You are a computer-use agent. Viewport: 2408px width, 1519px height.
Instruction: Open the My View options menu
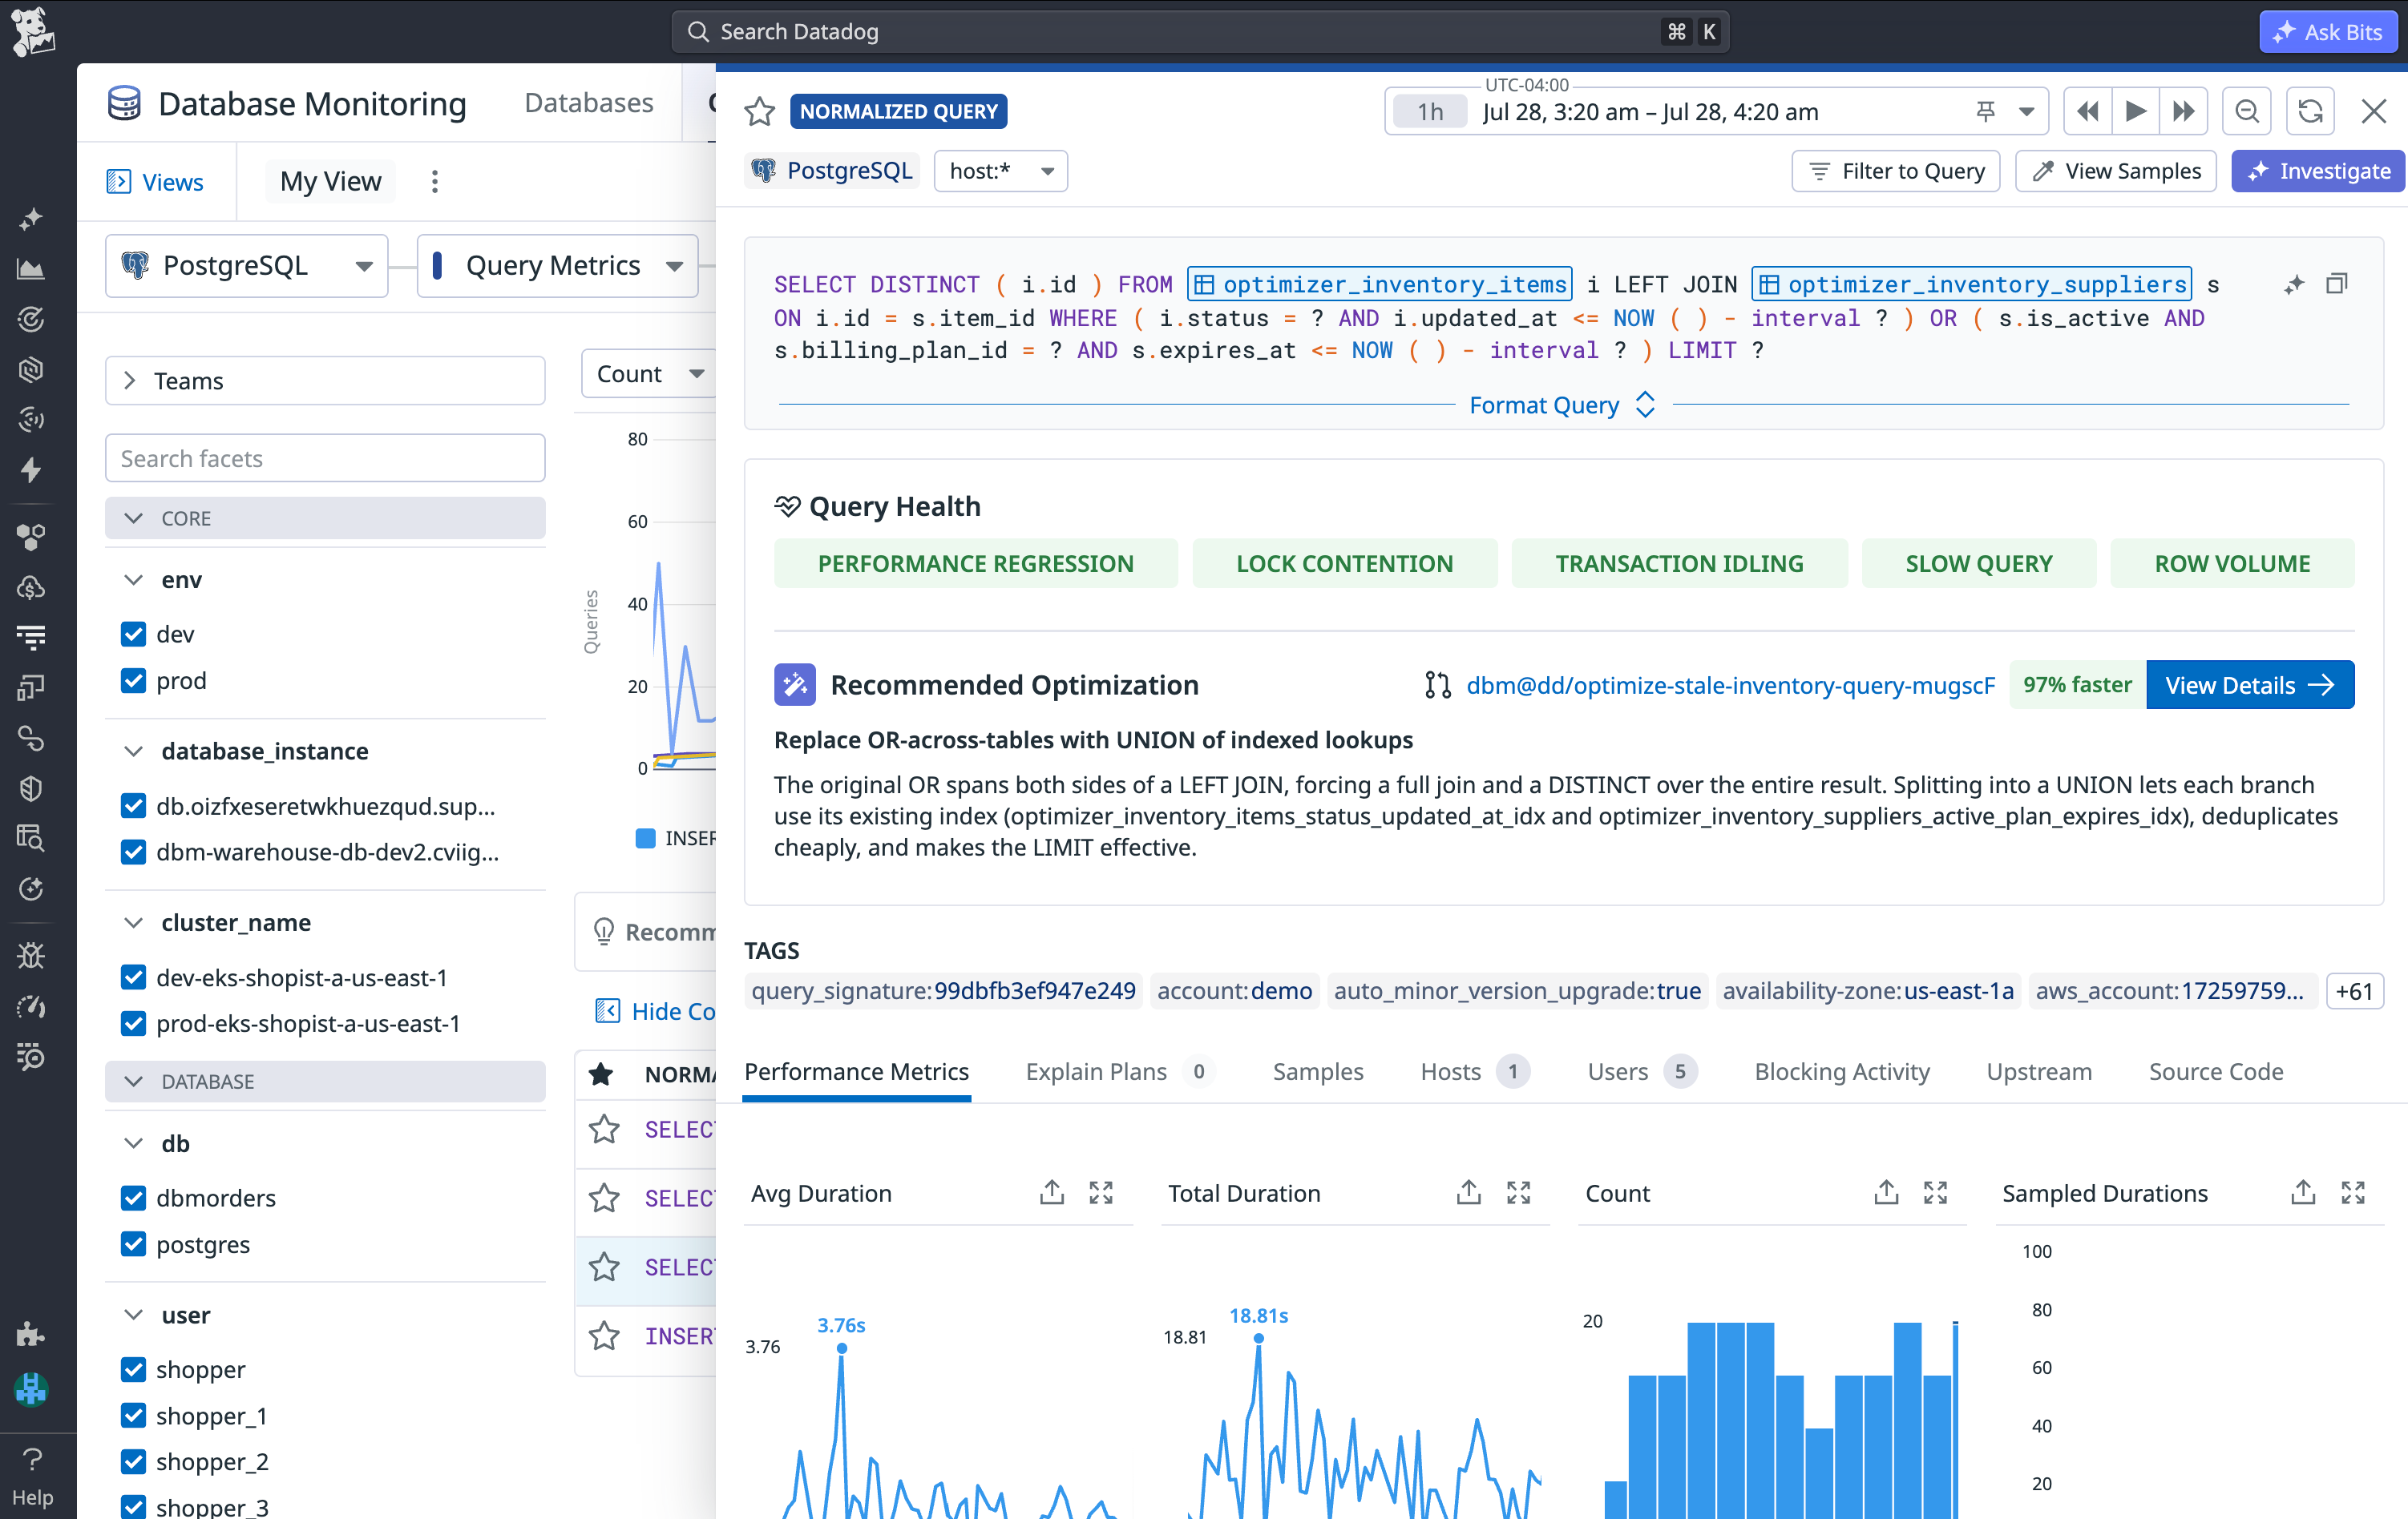tap(435, 181)
